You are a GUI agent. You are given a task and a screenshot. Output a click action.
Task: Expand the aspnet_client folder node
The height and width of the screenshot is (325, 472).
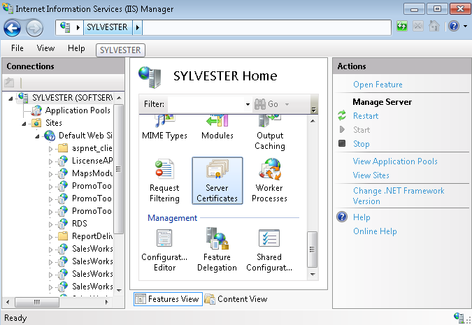[x=50, y=149]
